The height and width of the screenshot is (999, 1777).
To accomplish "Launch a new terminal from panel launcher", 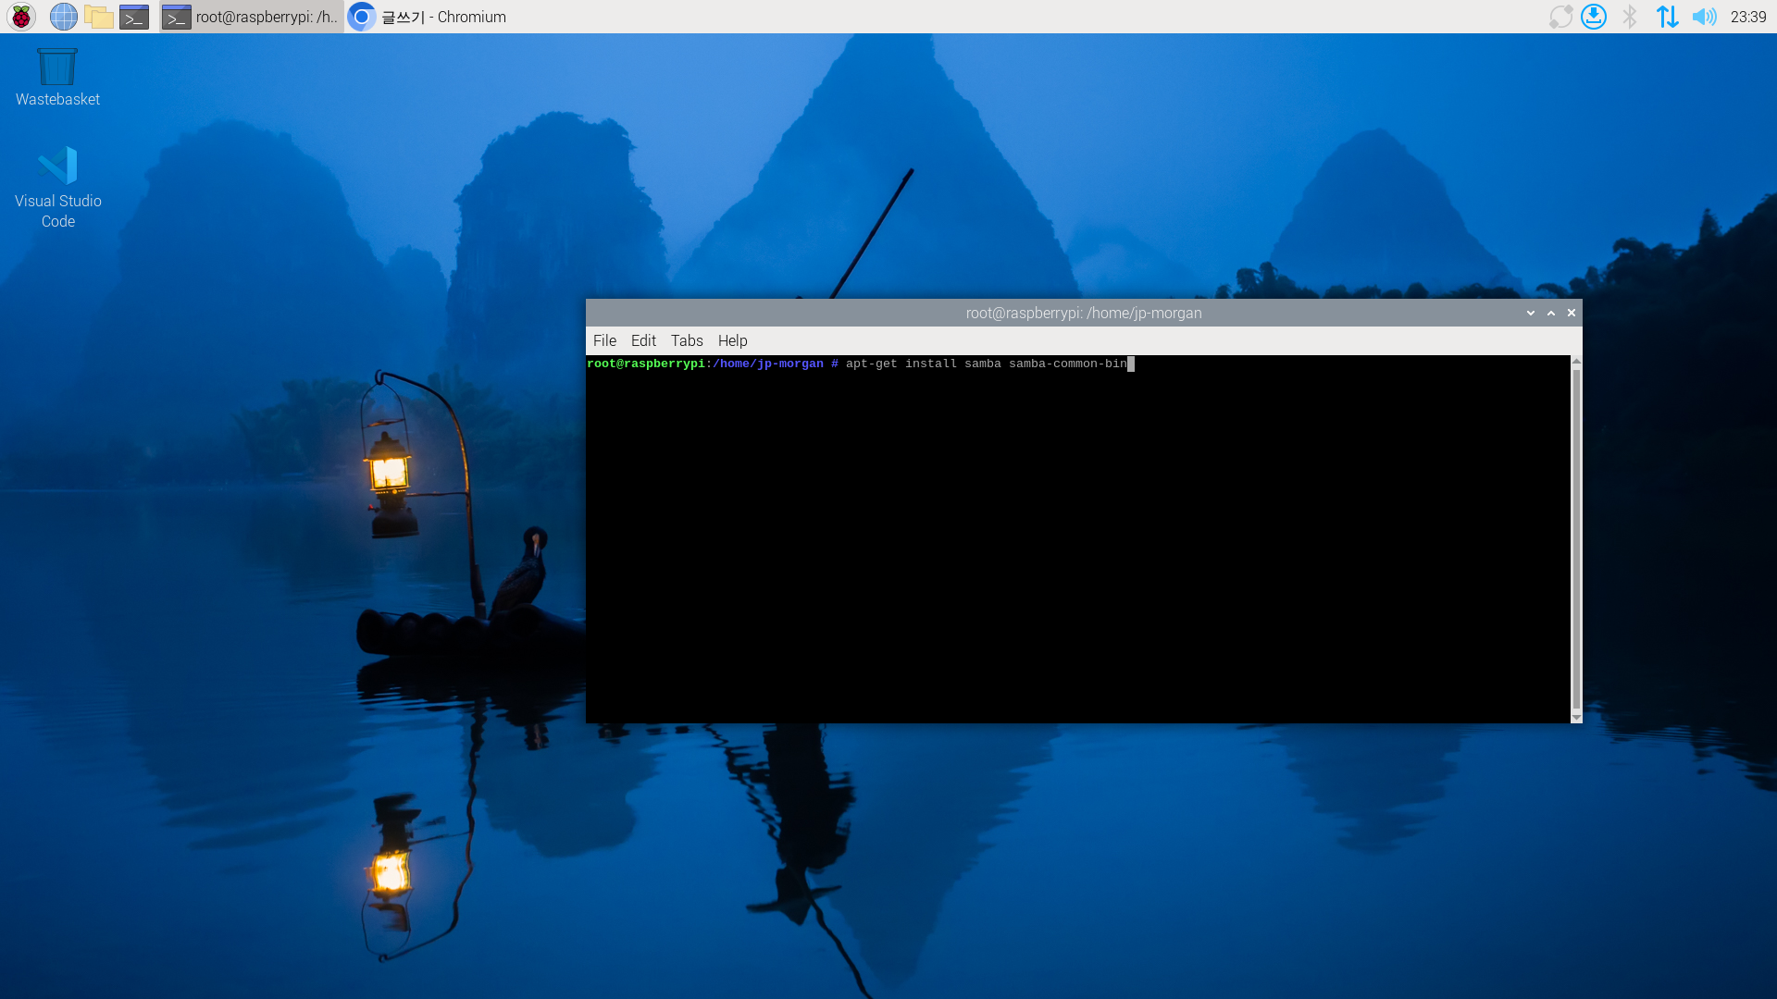I will click(x=134, y=17).
